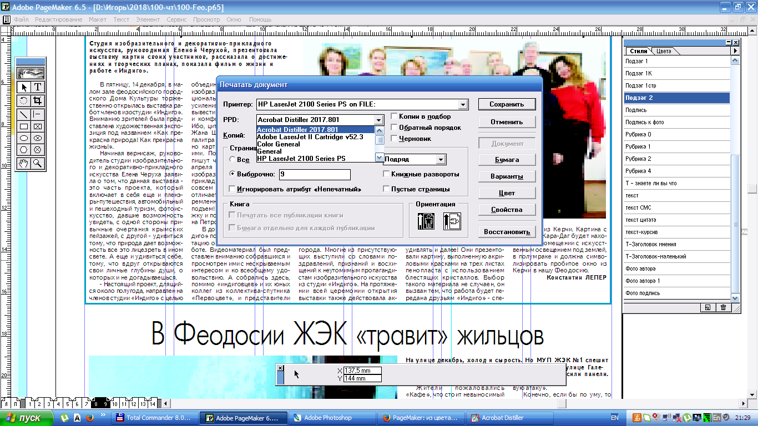This screenshot has width=758, height=426.
Task: Select the 'Рубрика 2' style
Action: click(x=676, y=159)
